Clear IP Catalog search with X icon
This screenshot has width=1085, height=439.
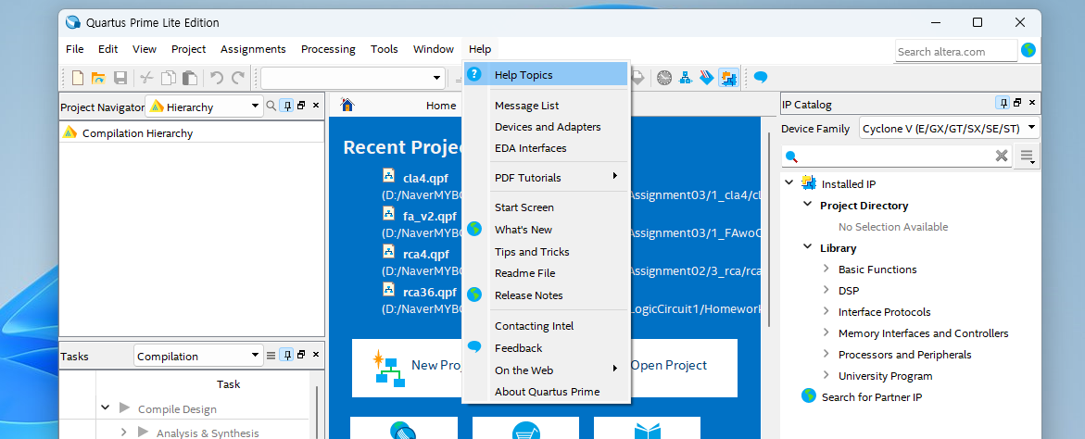[1002, 157]
